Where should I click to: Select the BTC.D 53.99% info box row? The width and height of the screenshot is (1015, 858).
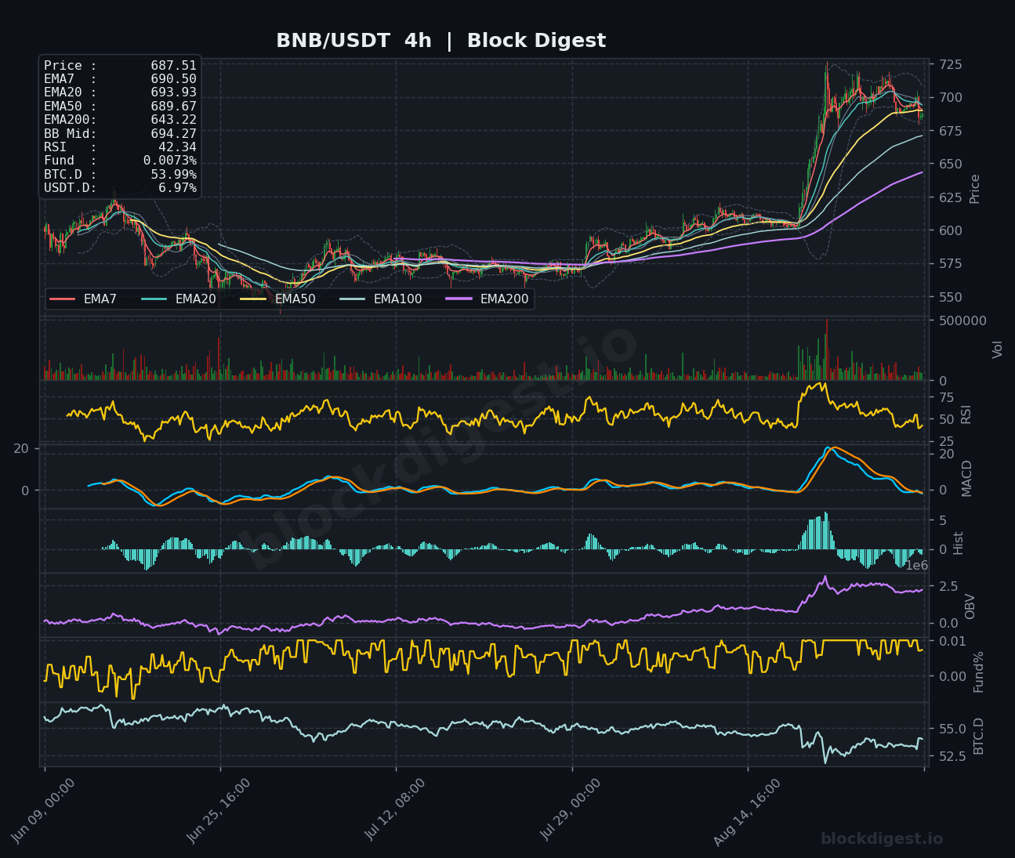pos(120,174)
